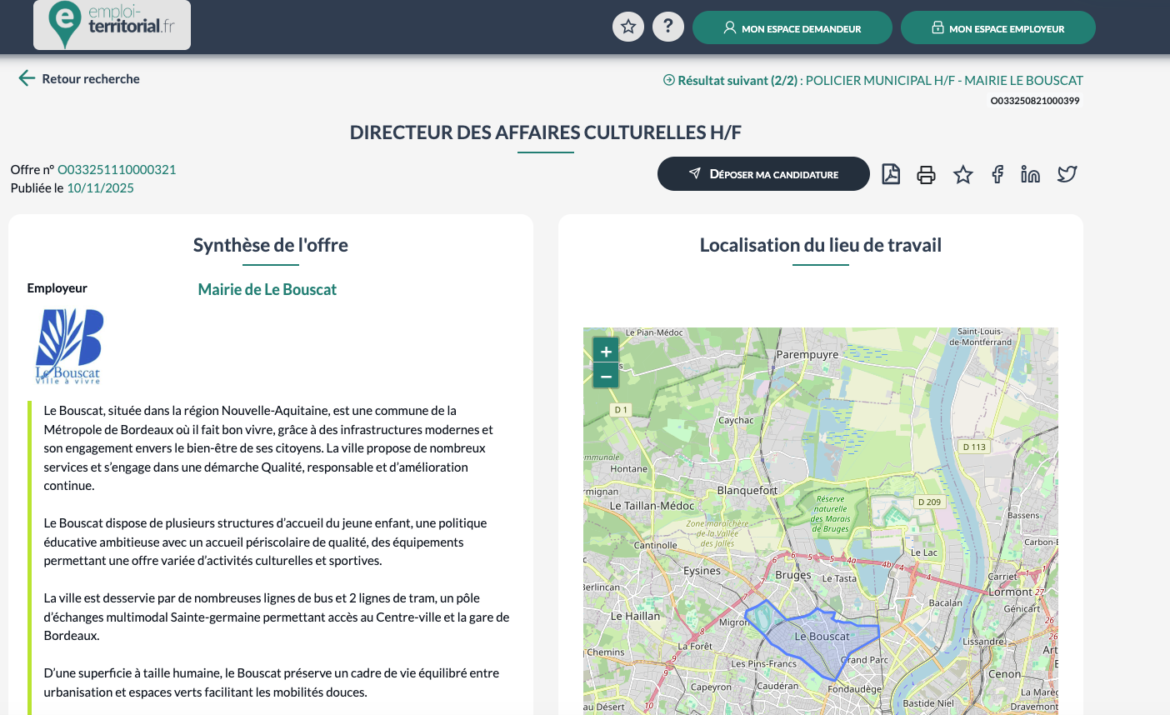
Task: Click the Le Bouscat employer logo
Action: (x=68, y=346)
